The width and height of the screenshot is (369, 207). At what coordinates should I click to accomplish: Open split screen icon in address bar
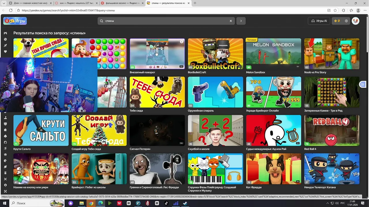point(329,10)
